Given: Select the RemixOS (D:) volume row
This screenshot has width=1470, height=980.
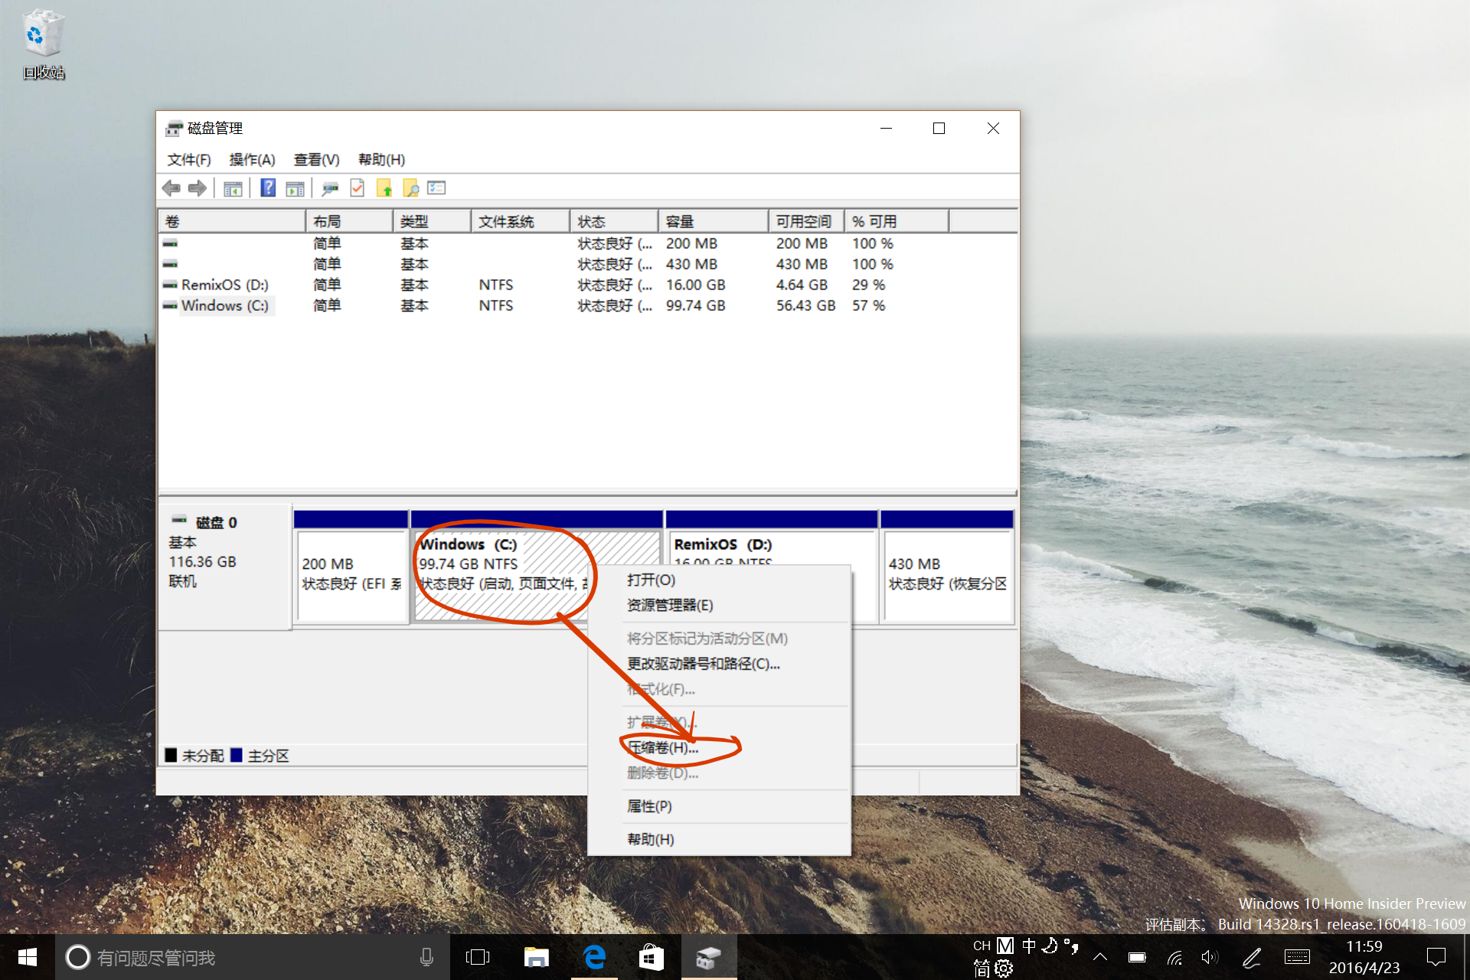Looking at the screenshot, I should click(x=224, y=285).
